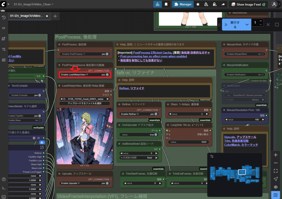Open the help question mark icon
282x199 pixels.
(x=4, y=179)
